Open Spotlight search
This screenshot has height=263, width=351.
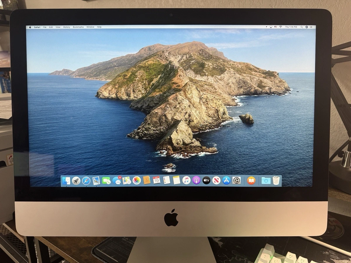[x=302, y=27]
